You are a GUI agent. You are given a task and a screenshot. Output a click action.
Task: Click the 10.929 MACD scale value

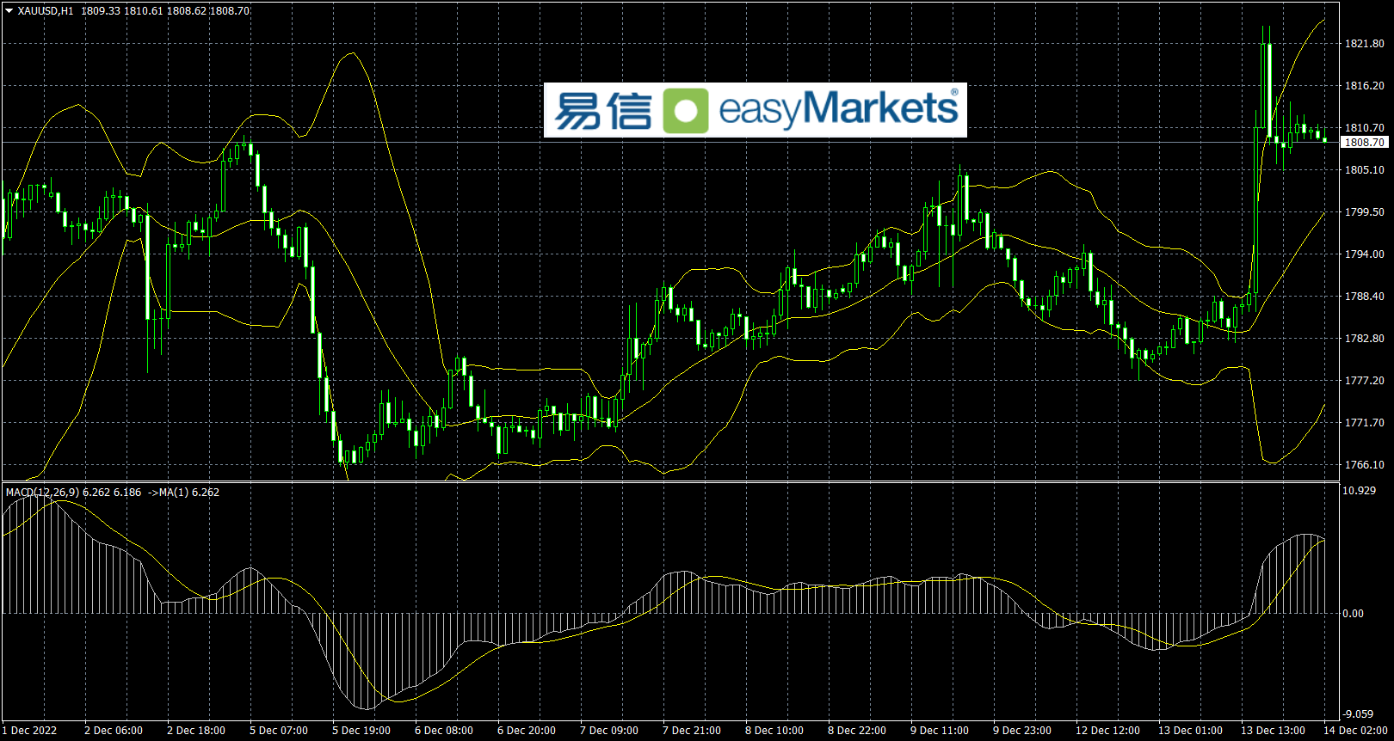pyautogui.click(x=1359, y=491)
